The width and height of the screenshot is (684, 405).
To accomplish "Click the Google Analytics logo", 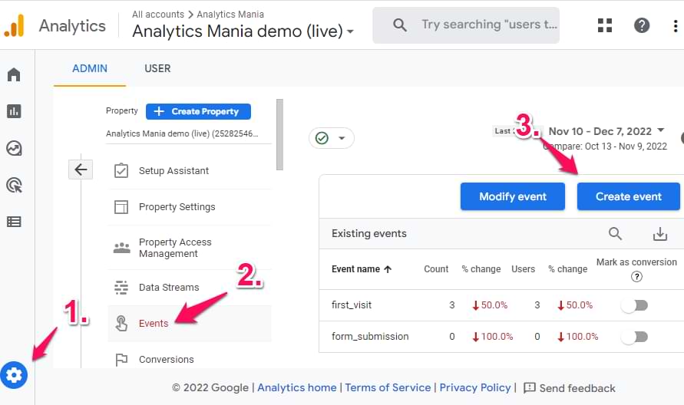I will [14, 26].
